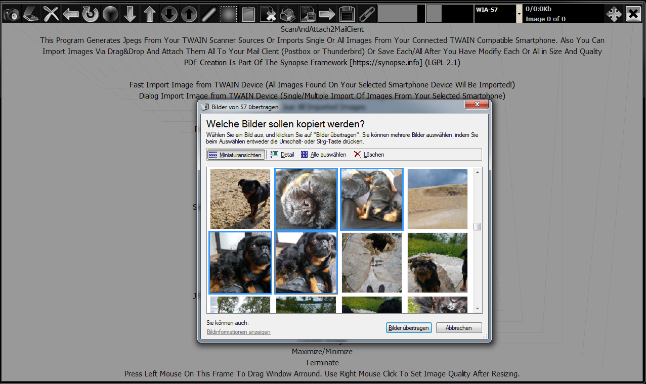The image size is (646, 384).
Task: Switch to Detail view
Action: (x=282, y=155)
